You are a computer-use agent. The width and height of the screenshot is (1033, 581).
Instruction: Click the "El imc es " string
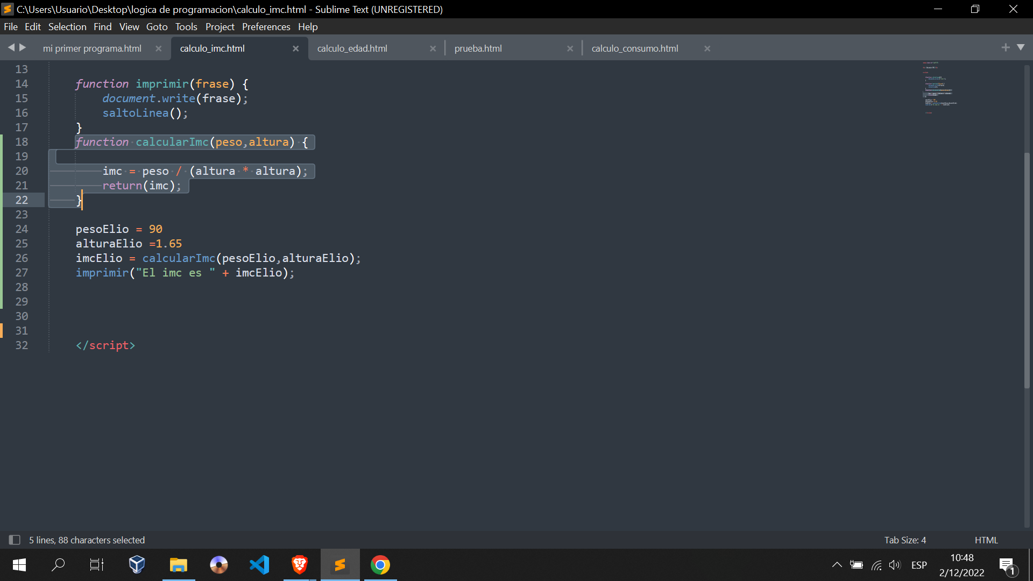tap(175, 273)
